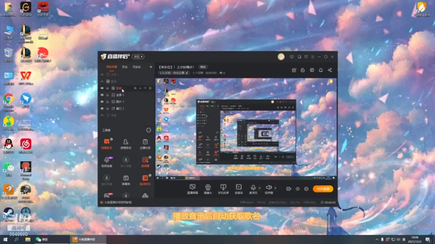Open File Explorer from taskbar
Viewport: 435px width, 244px height.
(x=28, y=239)
